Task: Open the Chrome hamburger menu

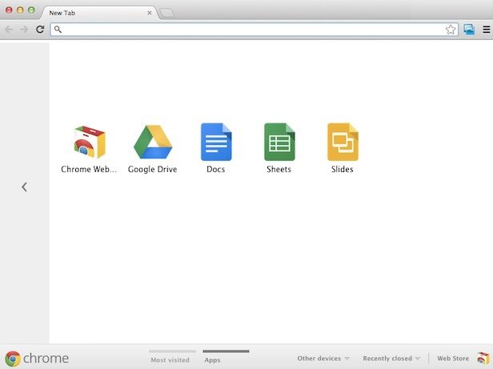Action: tap(487, 30)
